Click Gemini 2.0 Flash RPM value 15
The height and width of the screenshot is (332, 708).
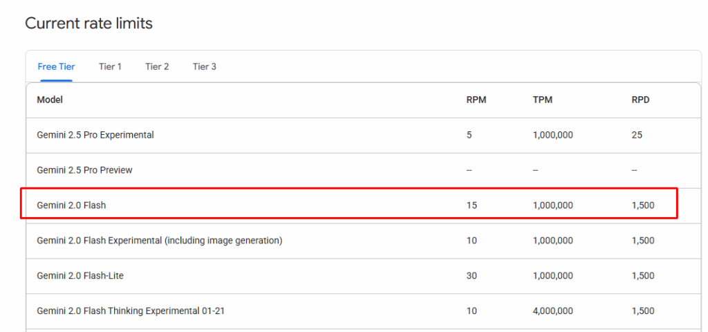tap(472, 205)
